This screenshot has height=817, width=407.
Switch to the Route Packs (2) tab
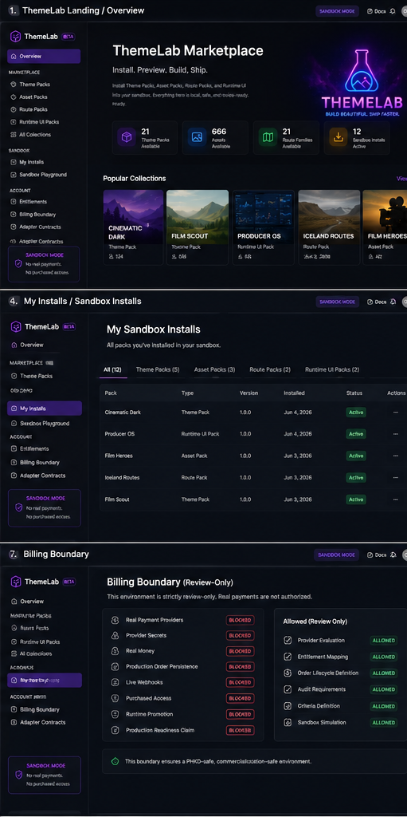270,369
